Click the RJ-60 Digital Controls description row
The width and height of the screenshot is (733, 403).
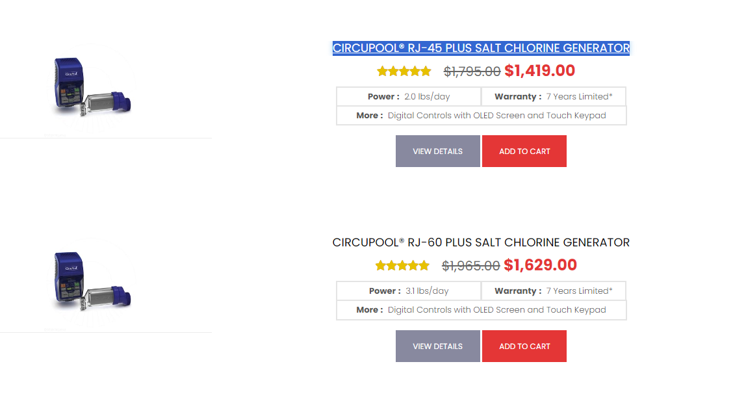(x=481, y=310)
